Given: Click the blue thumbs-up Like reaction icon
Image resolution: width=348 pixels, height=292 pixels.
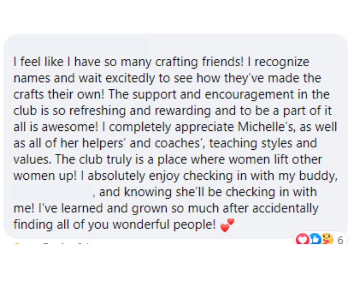Looking at the screenshot, I should [x=314, y=240].
